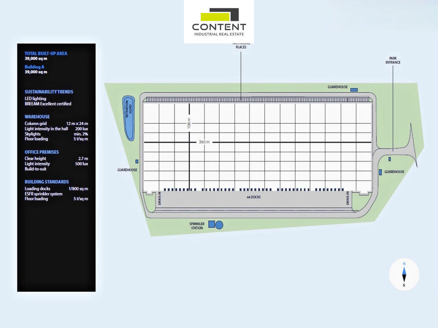
Task: Click the SUSTAINABILITY TRENDS heading
Action: [x=49, y=92]
